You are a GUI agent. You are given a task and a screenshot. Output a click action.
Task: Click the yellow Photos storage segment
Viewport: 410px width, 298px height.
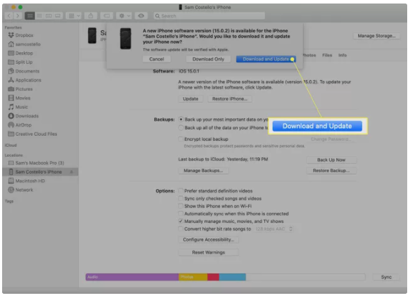click(x=193, y=277)
